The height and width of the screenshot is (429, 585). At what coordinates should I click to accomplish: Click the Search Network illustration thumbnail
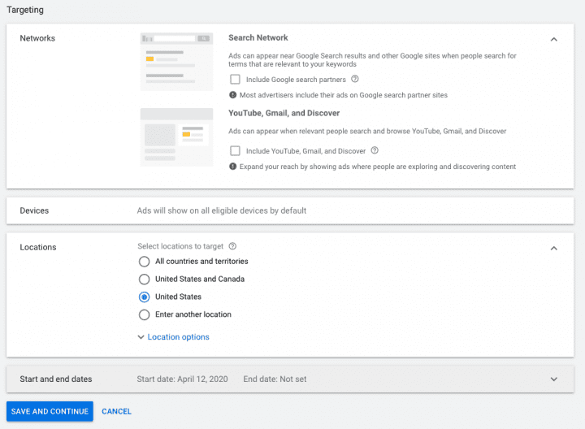coord(176,62)
